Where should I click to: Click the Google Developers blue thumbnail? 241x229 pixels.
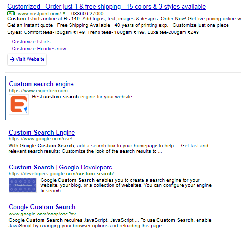[23, 185]
